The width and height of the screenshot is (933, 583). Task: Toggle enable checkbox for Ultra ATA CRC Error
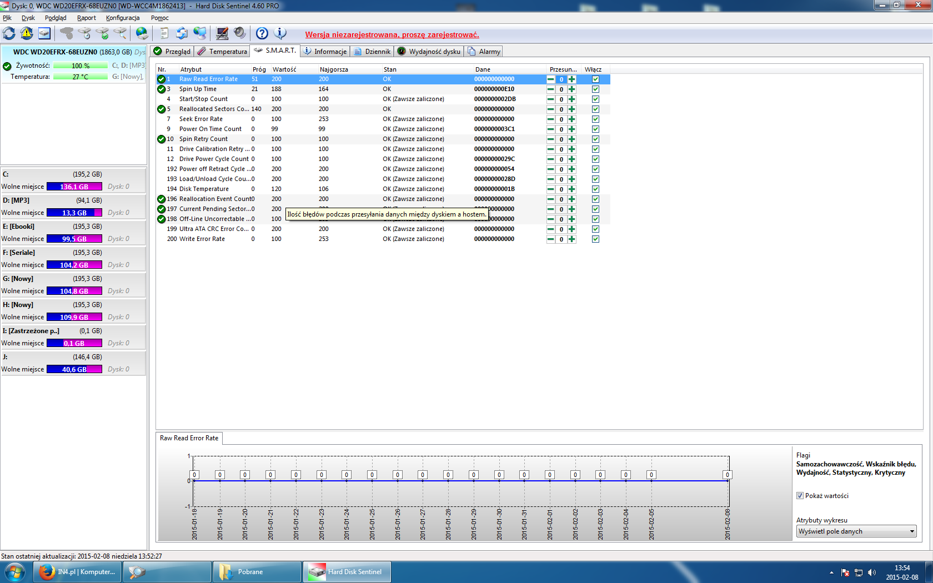595,229
